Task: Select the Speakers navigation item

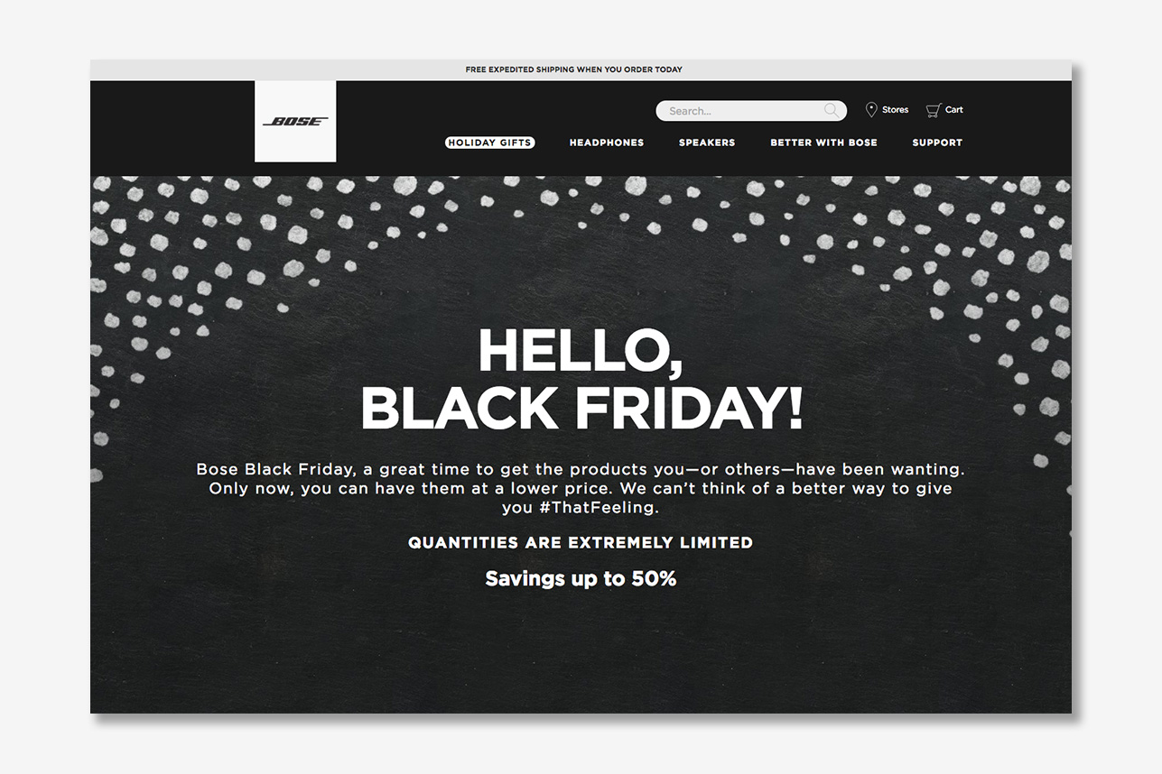Action: [x=707, y=143]
